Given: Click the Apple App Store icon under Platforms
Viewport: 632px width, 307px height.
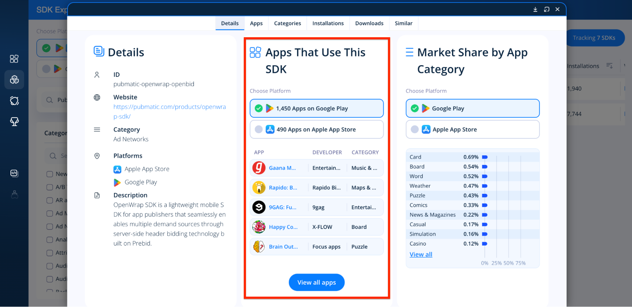Looking at the screenshot, I should click(x=117, y=169).
